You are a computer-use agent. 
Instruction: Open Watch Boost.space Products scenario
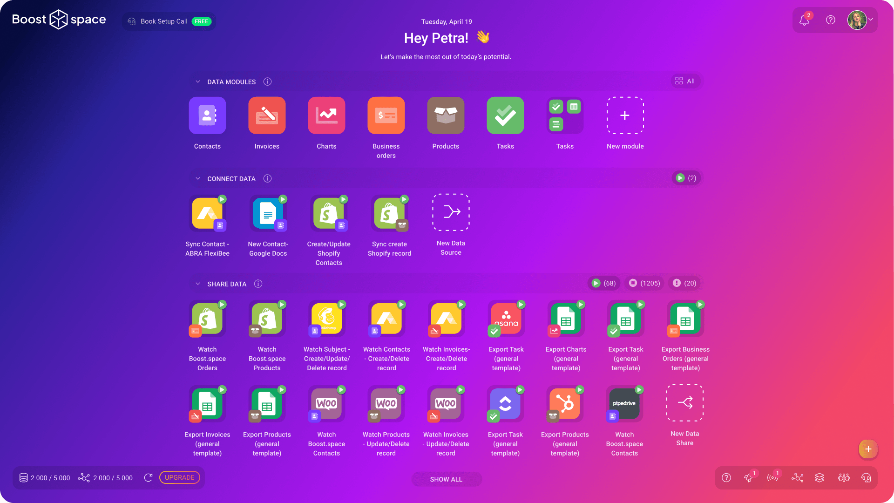click(x=267, y=319)
